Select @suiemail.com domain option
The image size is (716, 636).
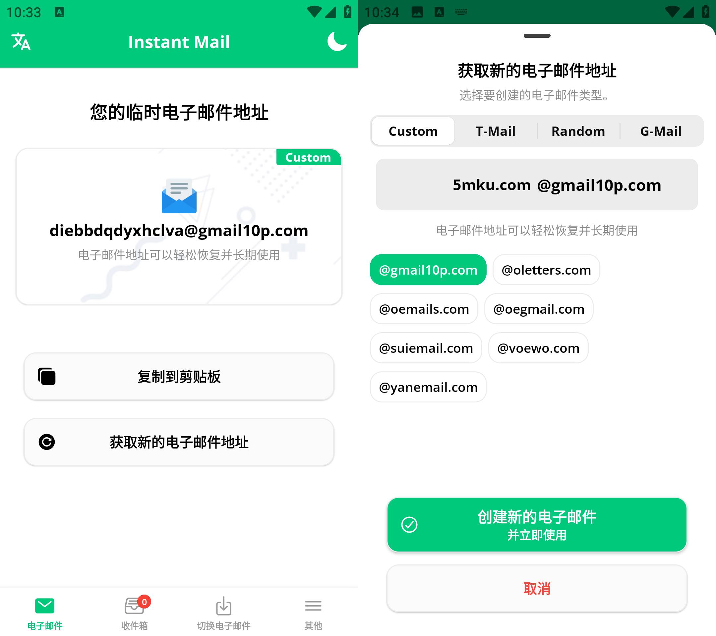[x=426, y=347]
